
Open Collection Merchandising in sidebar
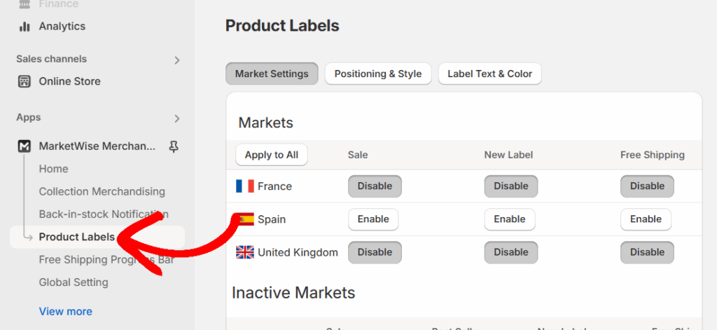(102, 191)
